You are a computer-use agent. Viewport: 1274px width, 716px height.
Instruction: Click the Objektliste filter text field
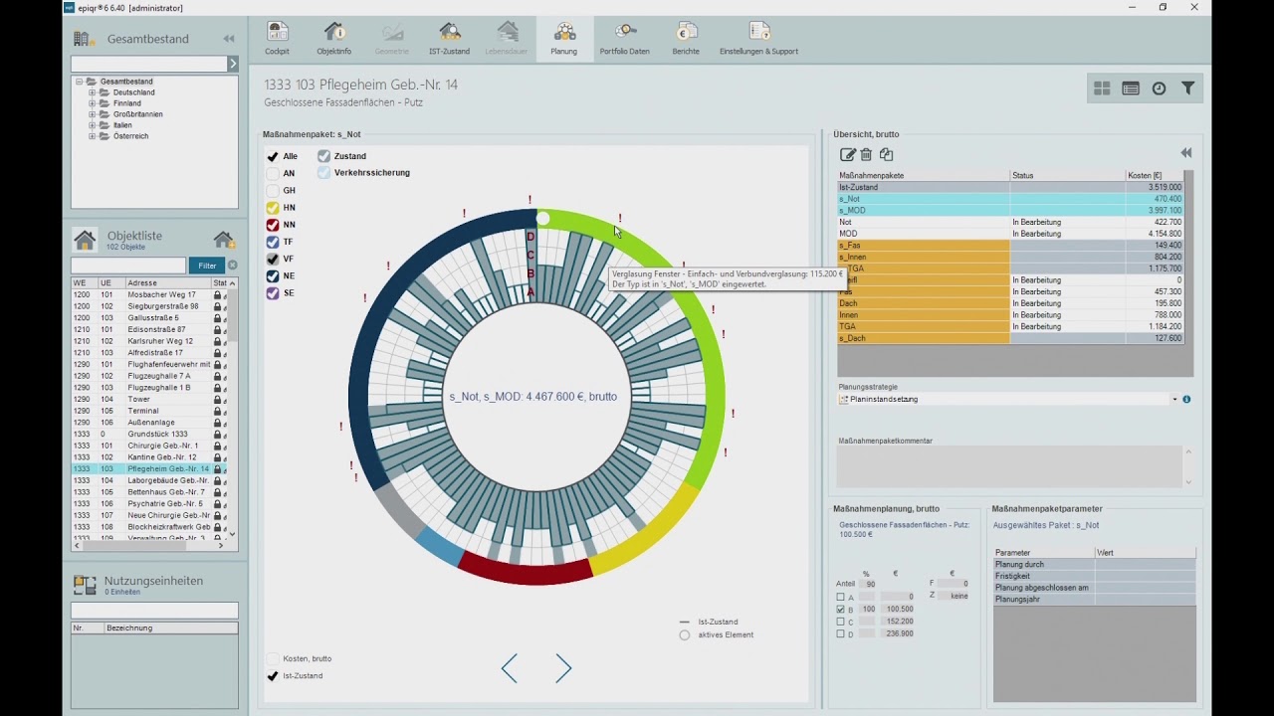pos(128,266)
